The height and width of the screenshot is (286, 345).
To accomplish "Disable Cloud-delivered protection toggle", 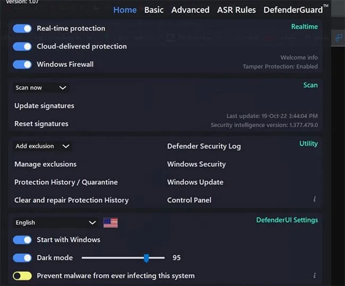I will [22, 47].
